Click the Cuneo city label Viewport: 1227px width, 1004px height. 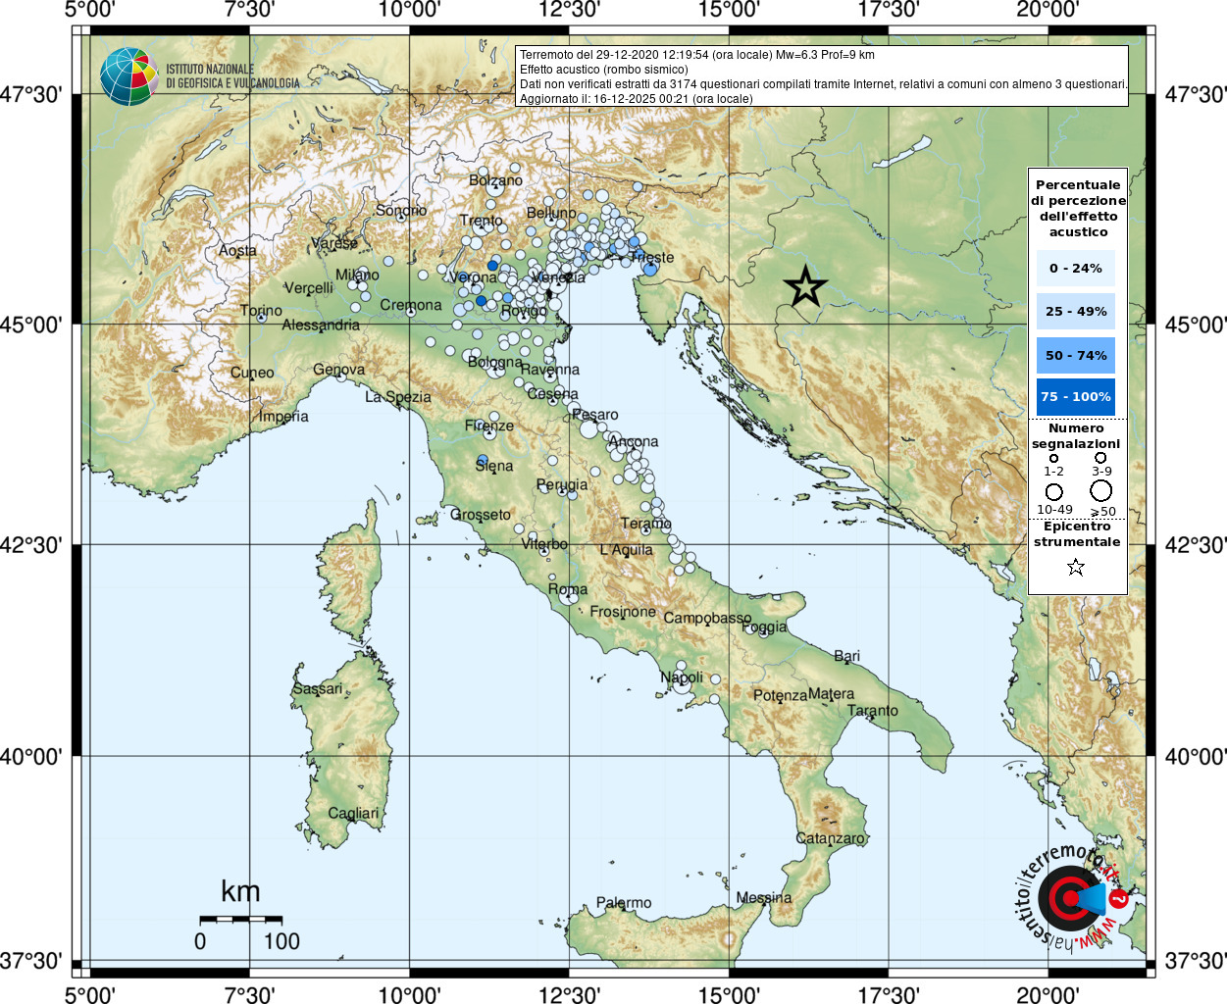[252, 373]
